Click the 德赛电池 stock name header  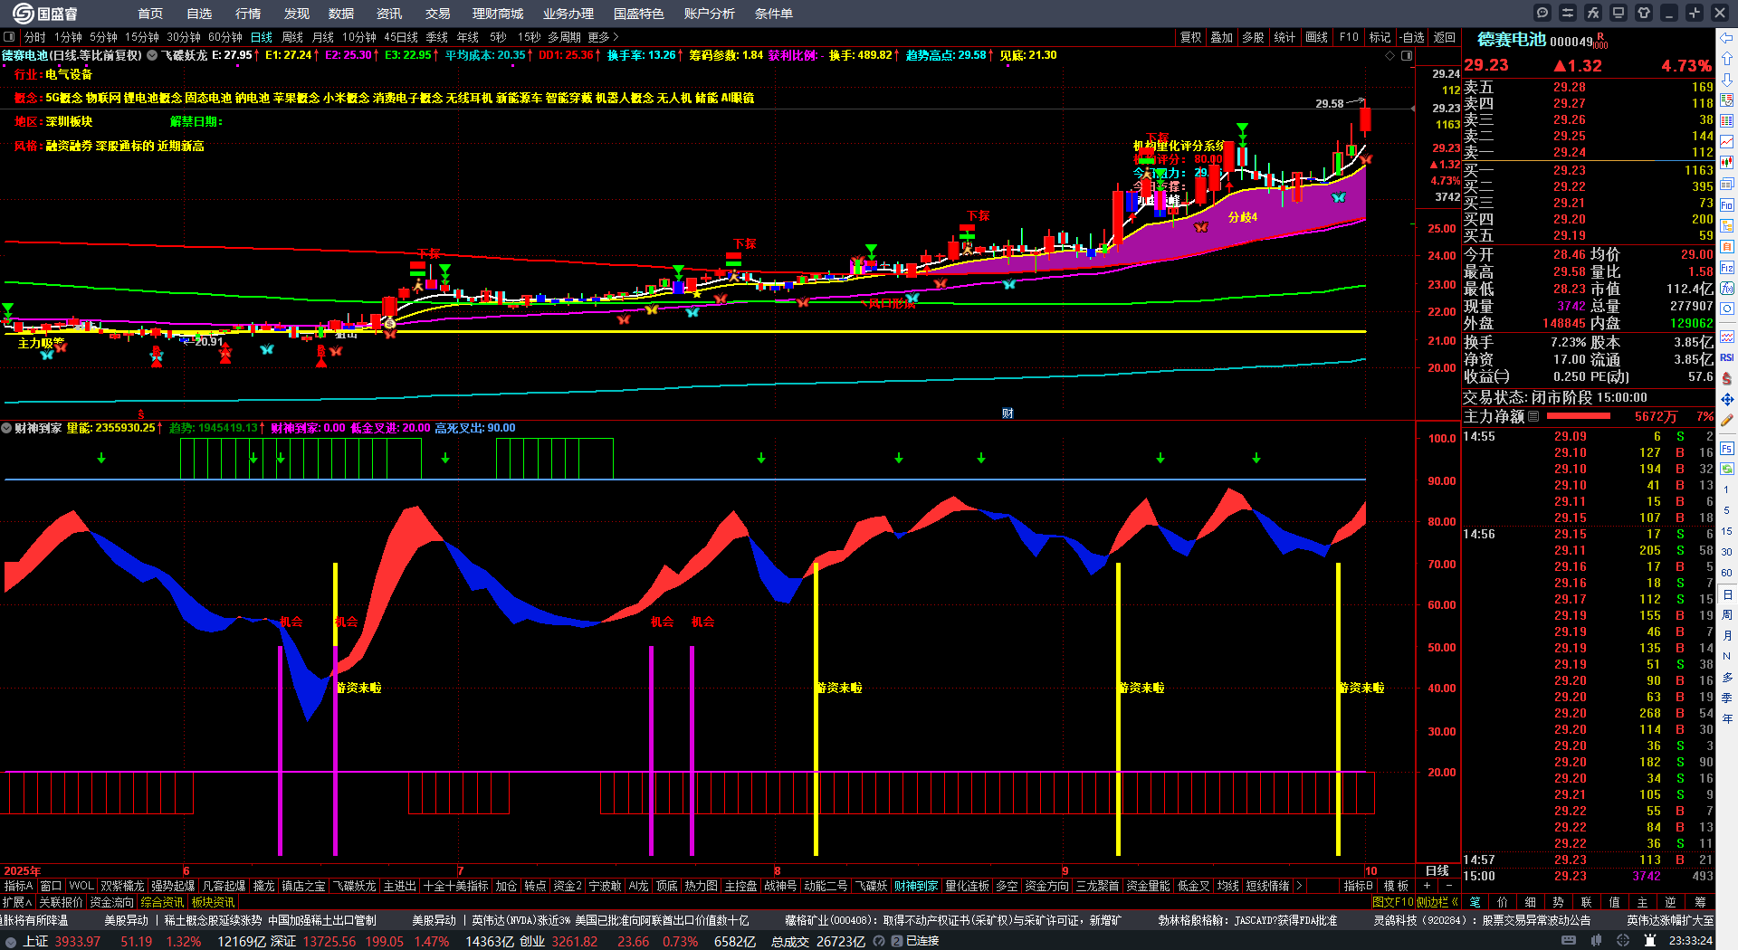click(x=1512, y=40)
